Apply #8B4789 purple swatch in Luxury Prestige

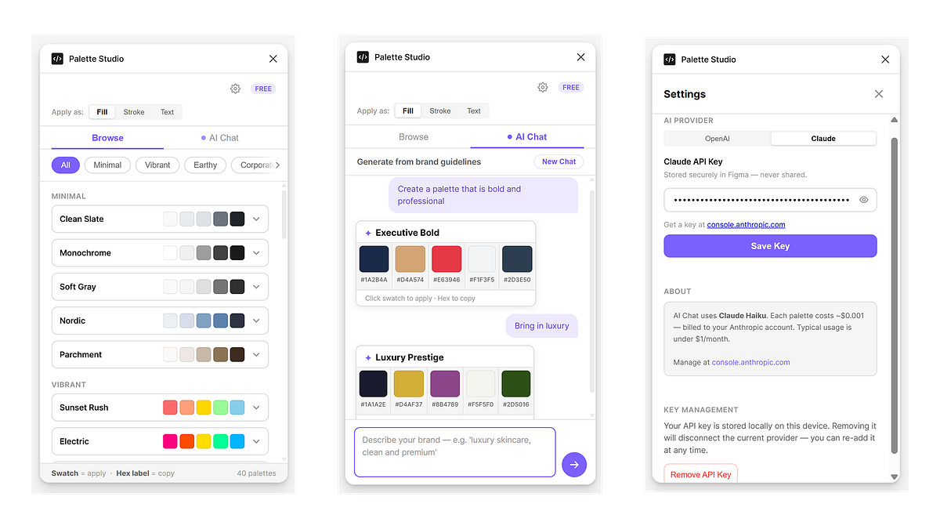tap(445, 384)
